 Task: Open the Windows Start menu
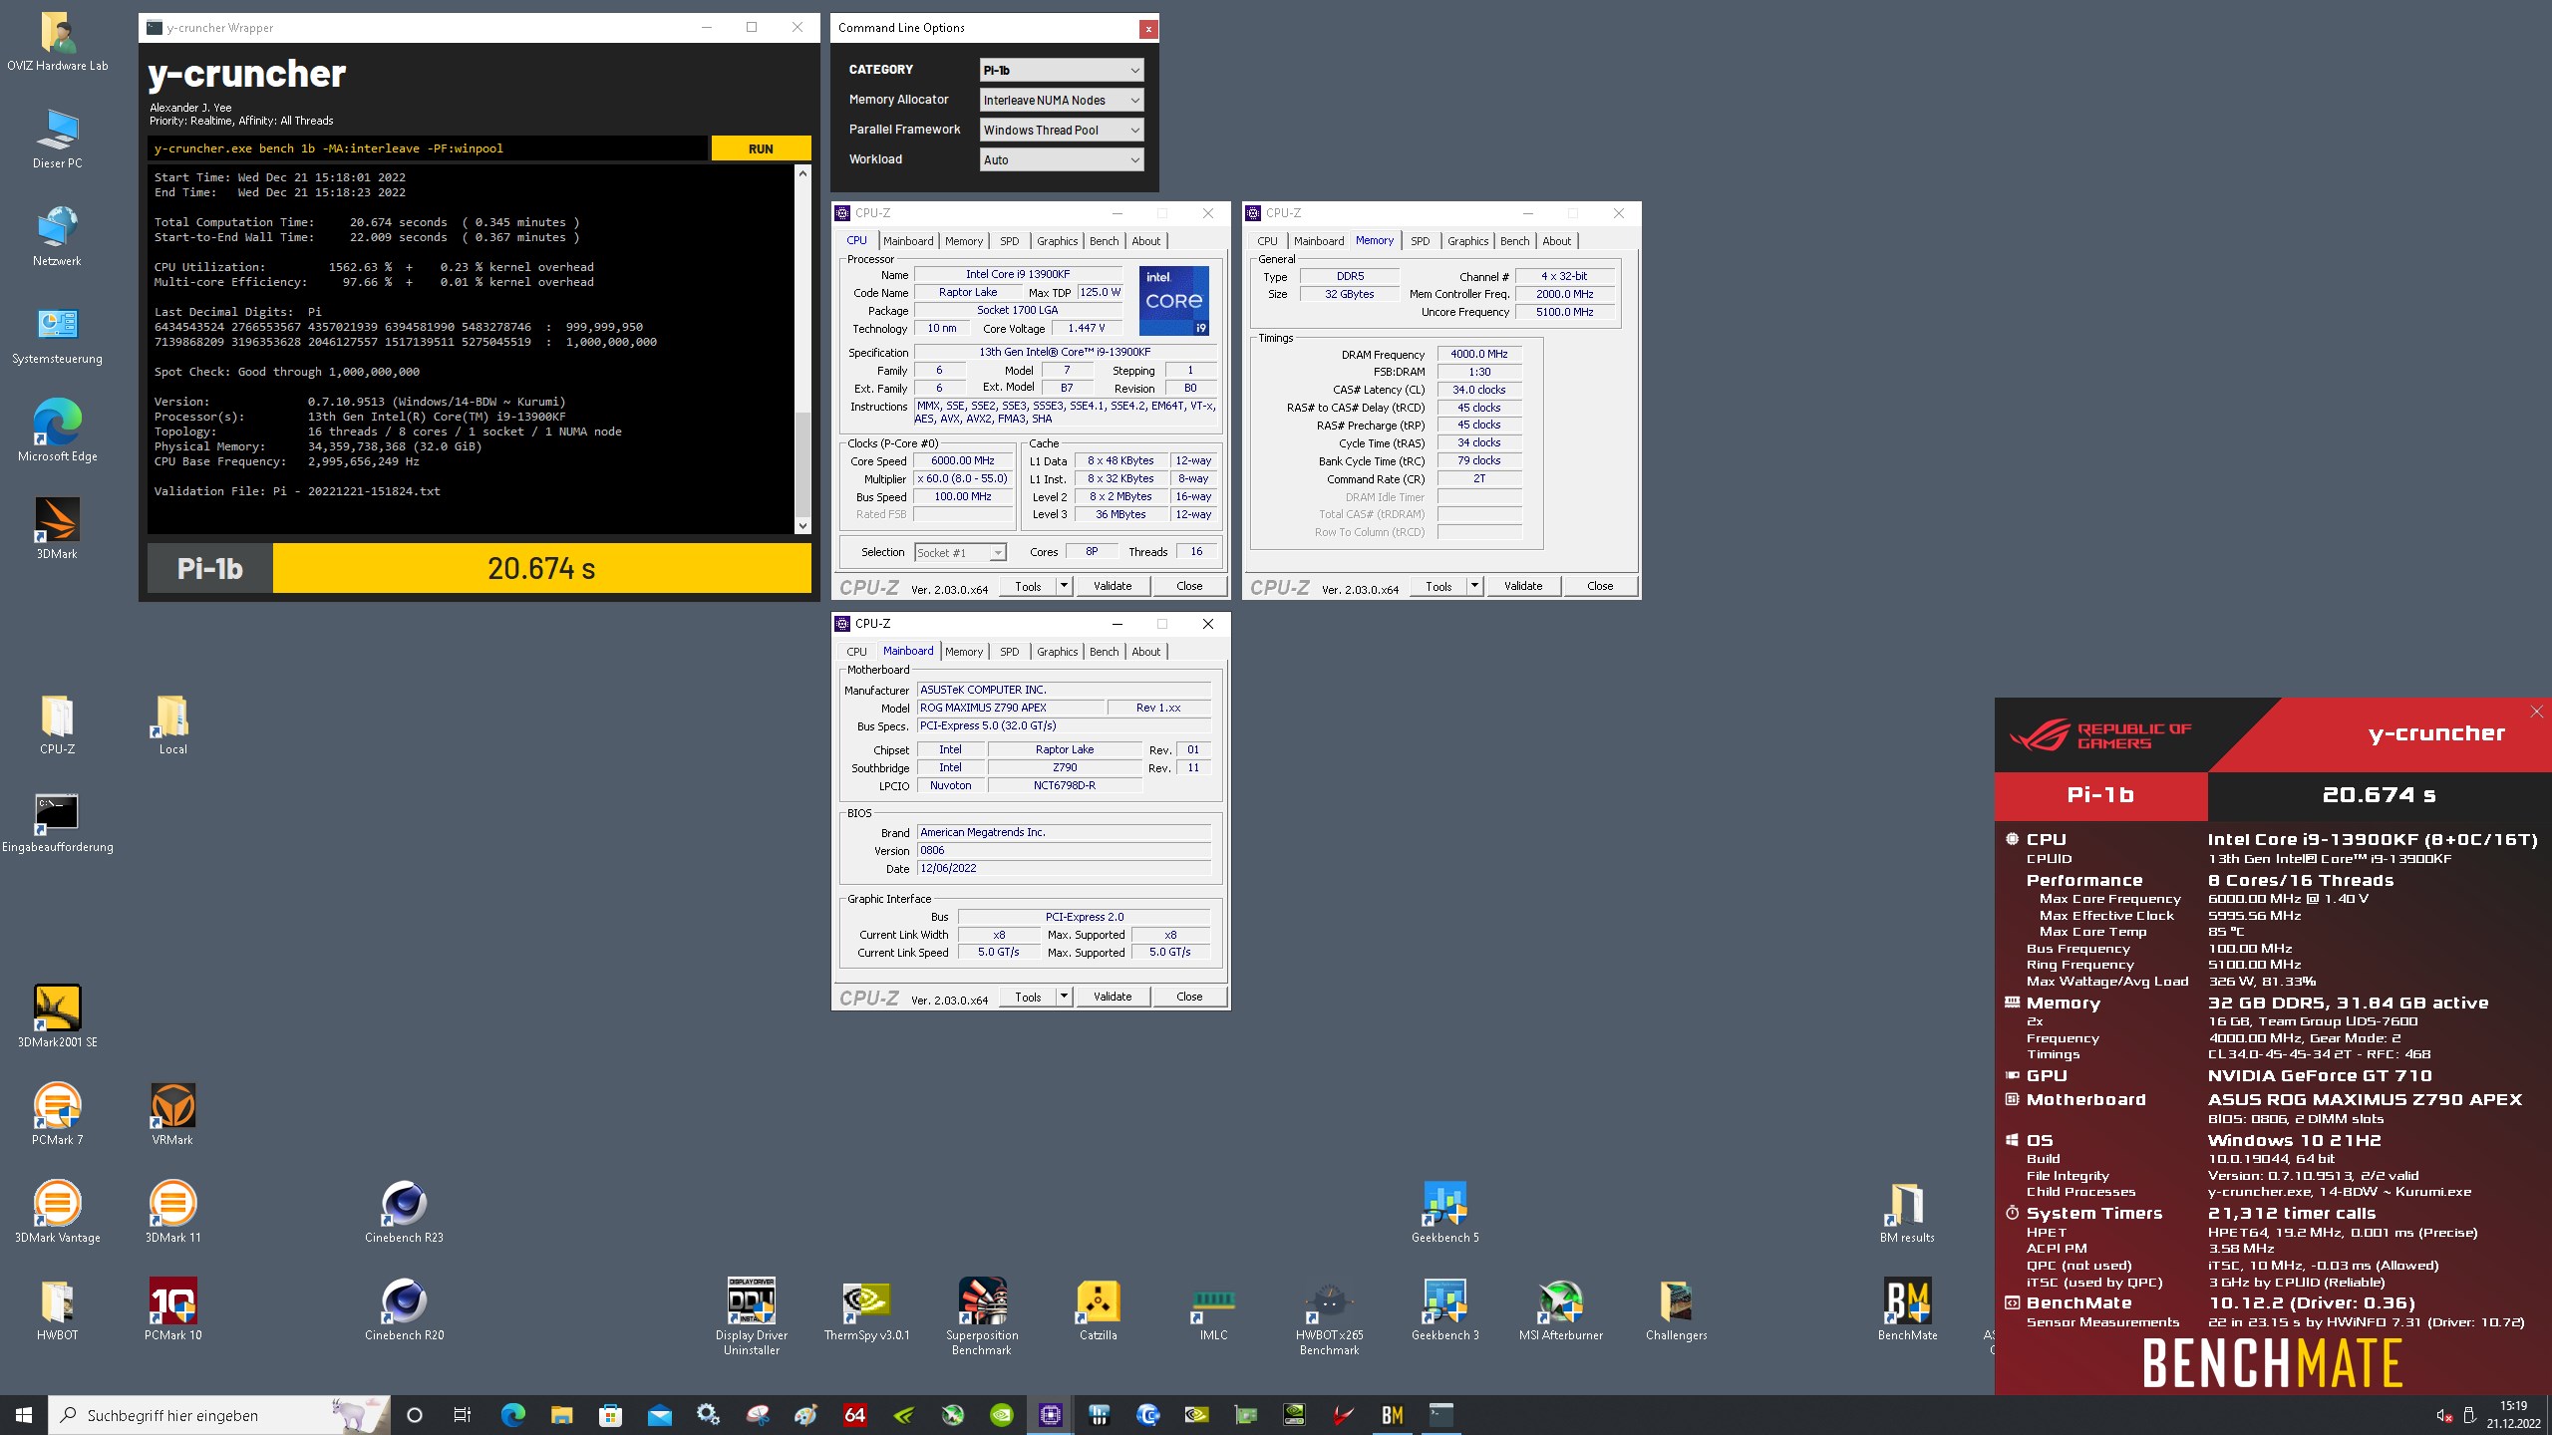tap(24, 1415)
